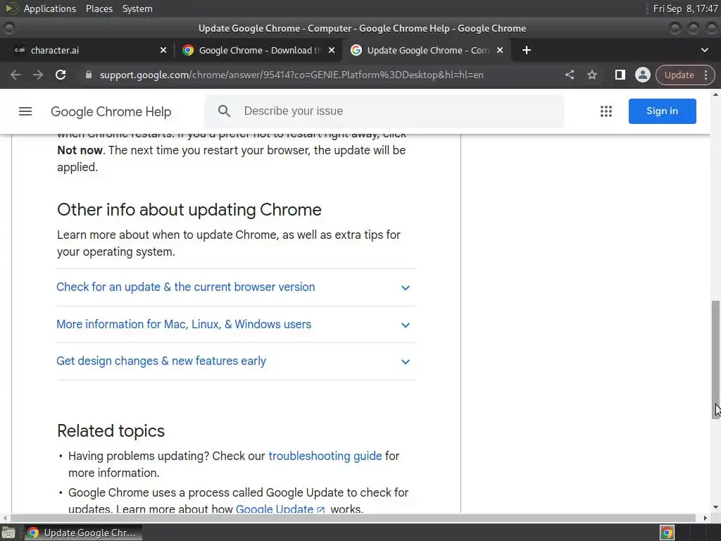Screen dimensions: 721x541
Task: Open the Applications menu
Action: point(50,8)
